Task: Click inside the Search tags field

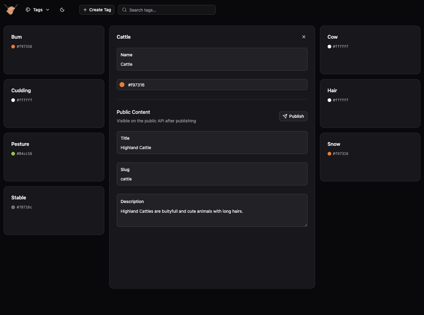Action: click(167, 10)
